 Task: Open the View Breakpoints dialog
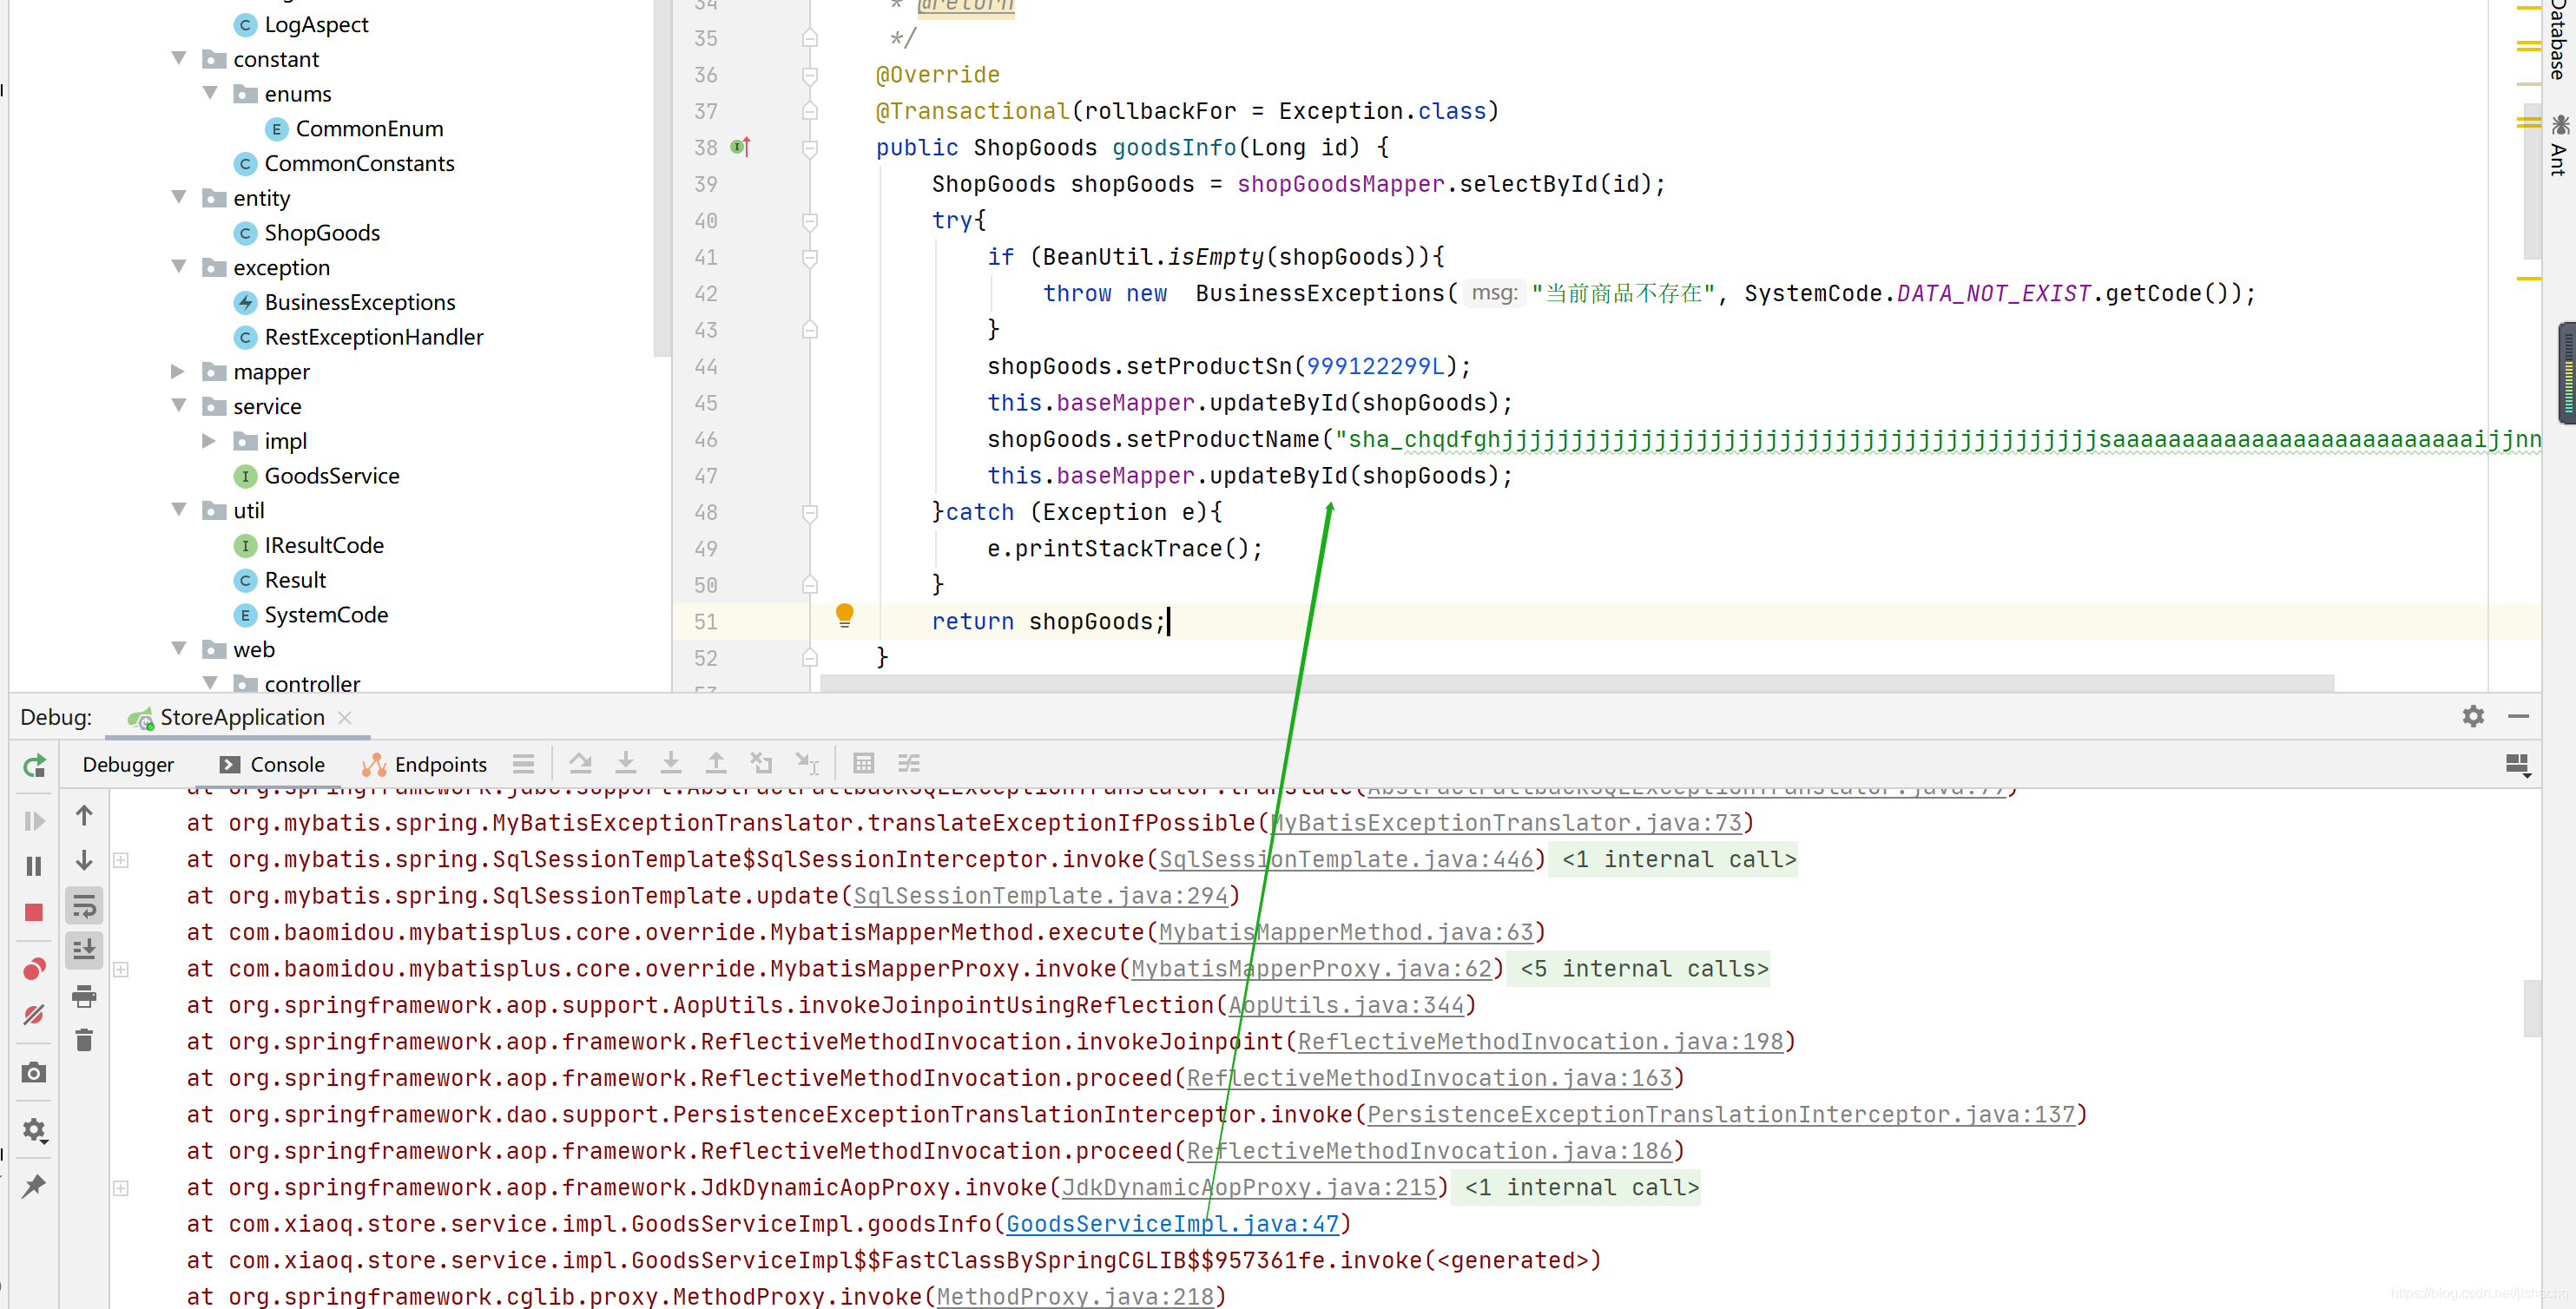point(34,968)
